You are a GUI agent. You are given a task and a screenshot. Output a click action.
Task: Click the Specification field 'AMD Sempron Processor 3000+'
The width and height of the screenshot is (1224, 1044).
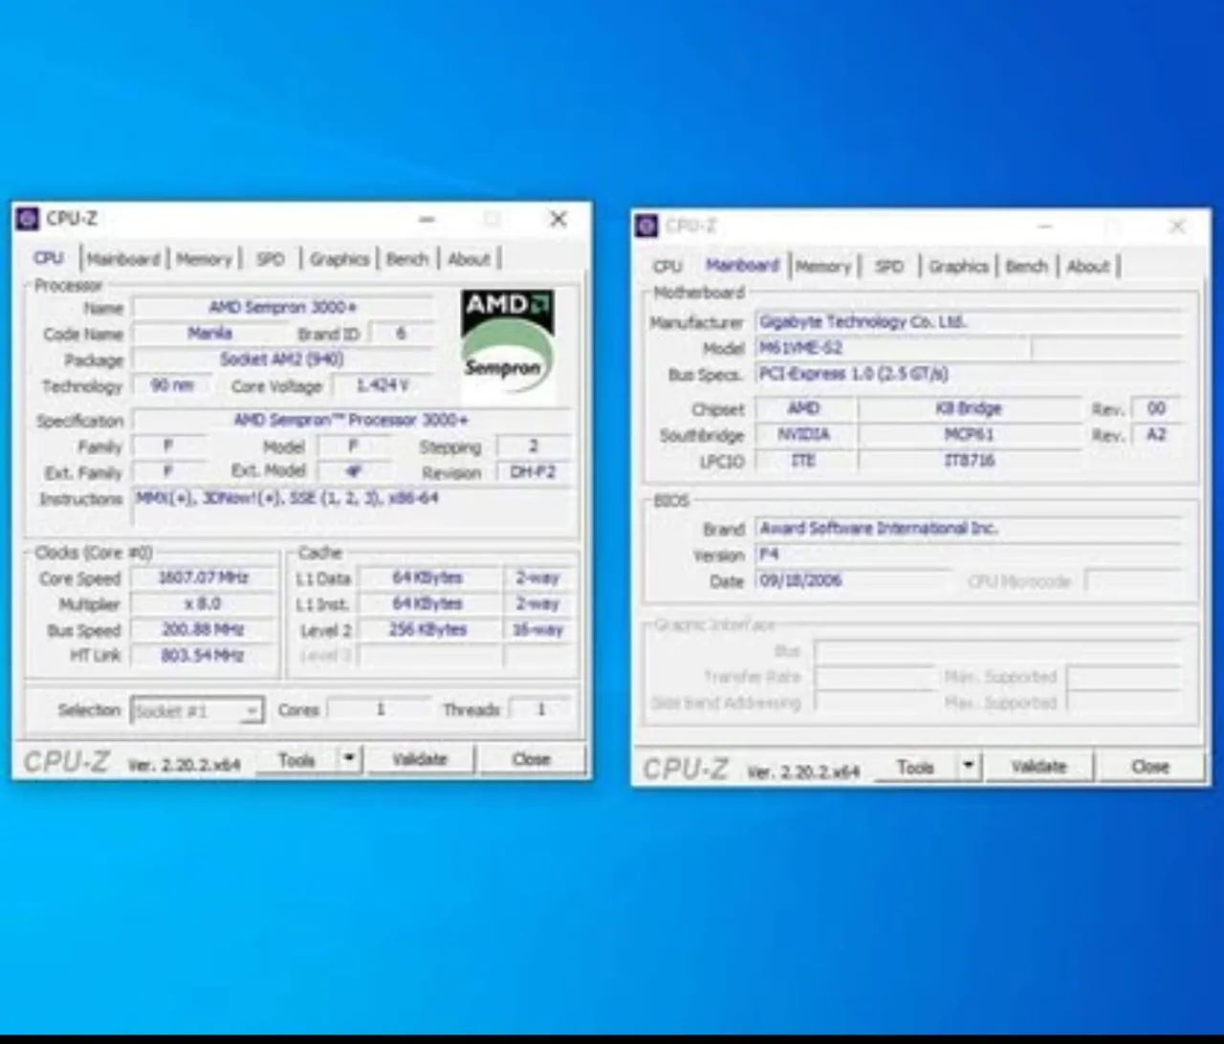coord(352,420)
